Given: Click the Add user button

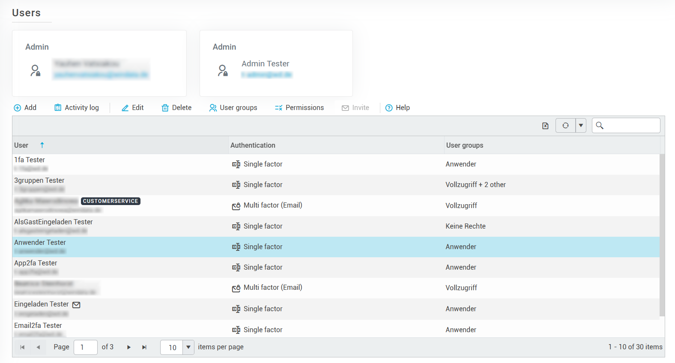Looking at the screenshot, I should point(25,108).
